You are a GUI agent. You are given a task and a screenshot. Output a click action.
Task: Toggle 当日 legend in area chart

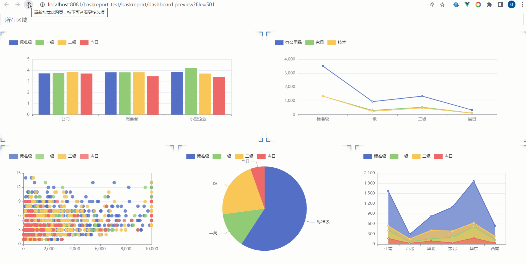(443, 156)
